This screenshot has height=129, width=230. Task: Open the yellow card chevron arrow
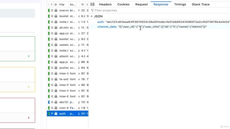pyautogui.click(x=29, y=87)
